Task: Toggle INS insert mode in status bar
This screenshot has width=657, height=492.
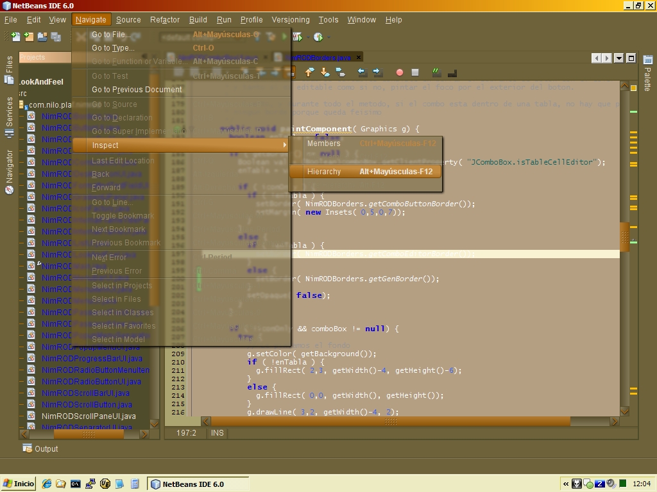Action: click(x=217, y=433)
